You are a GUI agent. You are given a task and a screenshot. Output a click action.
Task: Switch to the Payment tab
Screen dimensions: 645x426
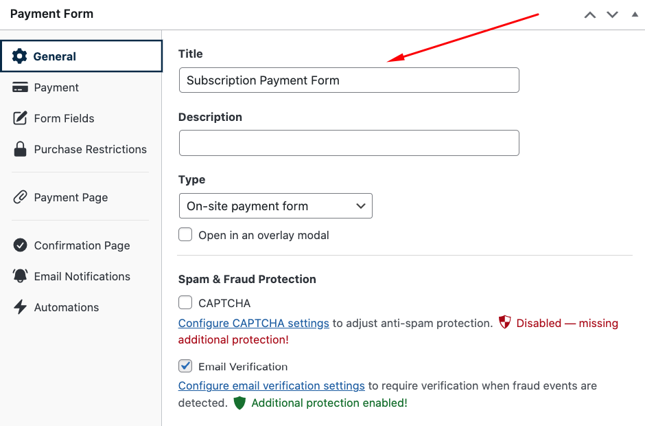click(56, 87)
